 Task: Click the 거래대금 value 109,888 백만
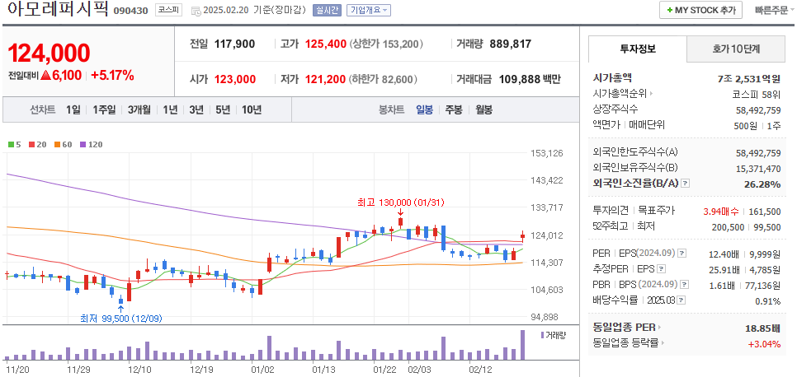pos(529,79)
